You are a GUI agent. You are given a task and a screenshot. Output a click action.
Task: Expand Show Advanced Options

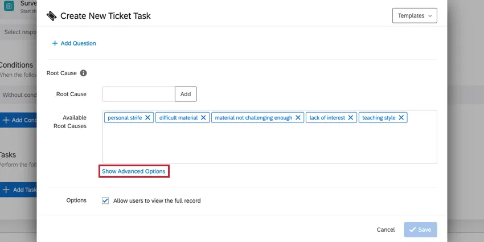tap(134, 171)
